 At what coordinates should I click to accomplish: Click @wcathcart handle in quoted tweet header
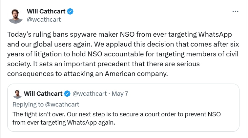(x=89, y=94)
